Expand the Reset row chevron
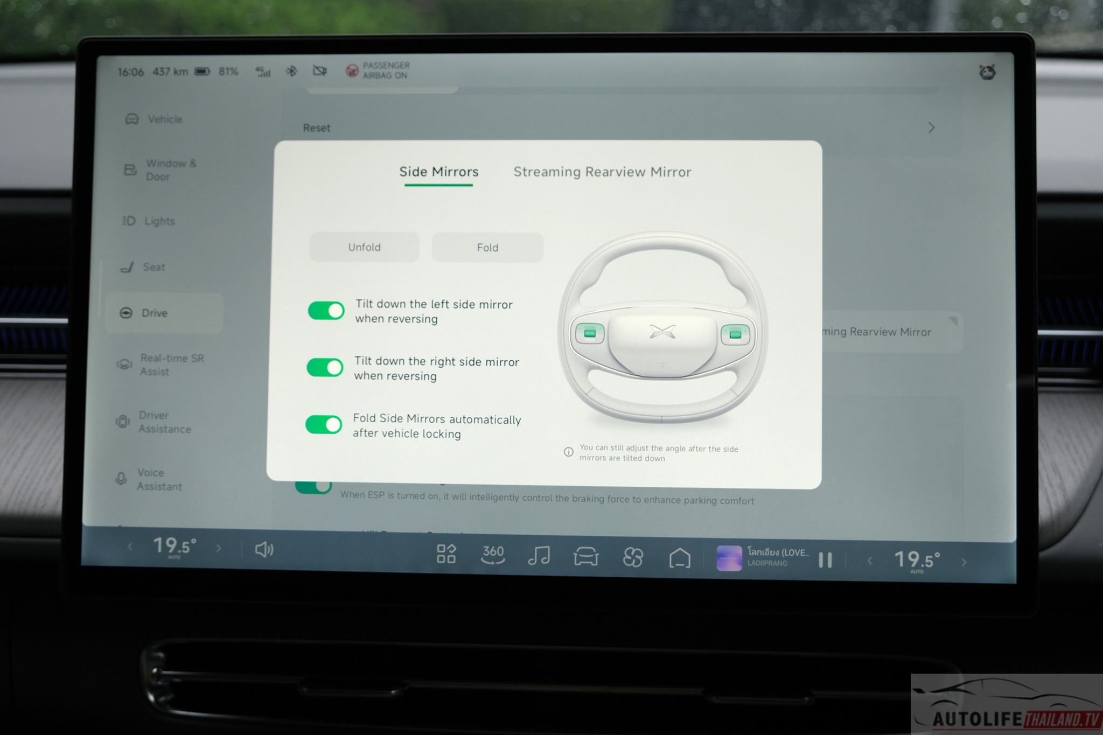Viewport: 1103px width, 735px height. coord(931,128)
